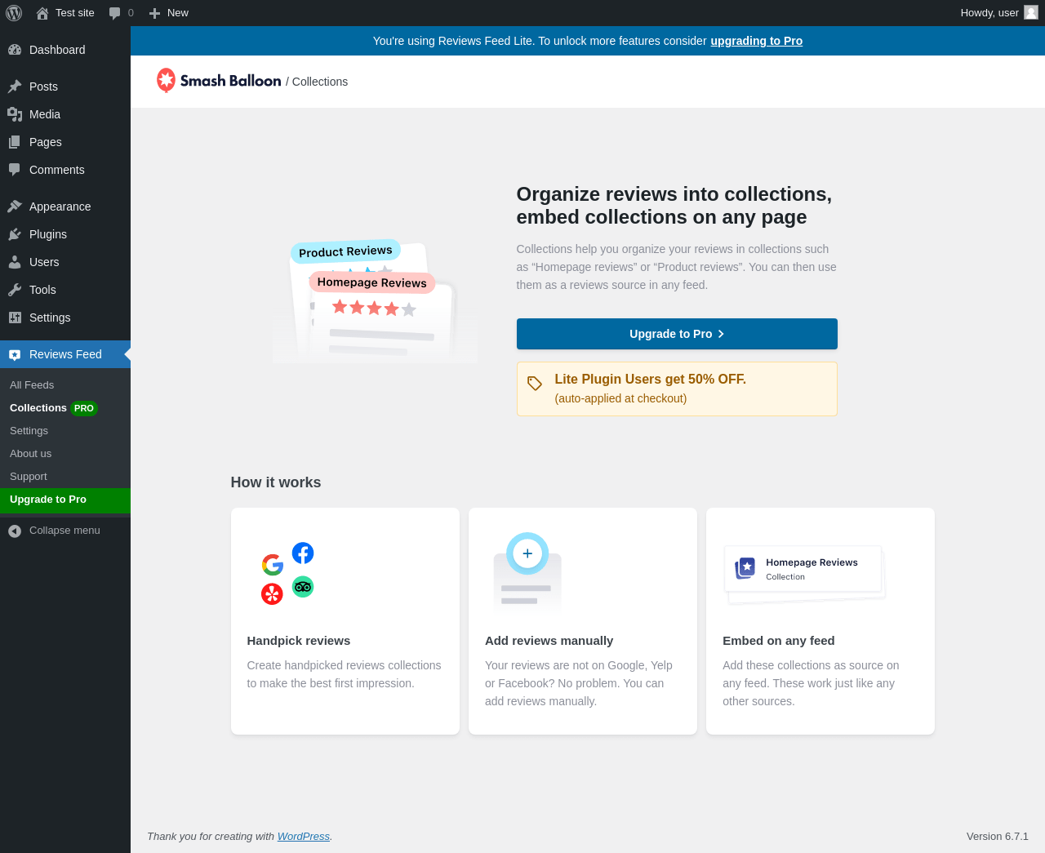The image size is (1045, 853).
Task: Click the Lite Plugin Users 50% OFF notice
Action: pyautogui.click(x=677, y=389)
